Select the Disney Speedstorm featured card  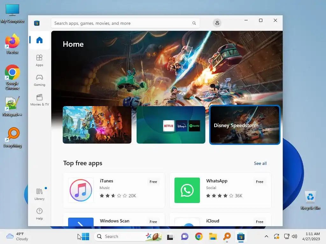pos(245,125)
